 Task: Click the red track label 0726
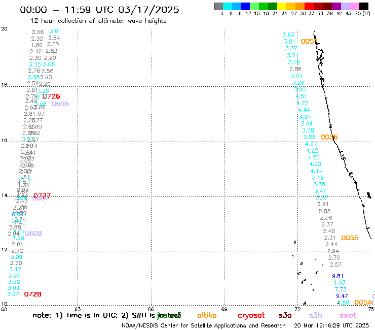pyautogui.click(x=51, y=96)
